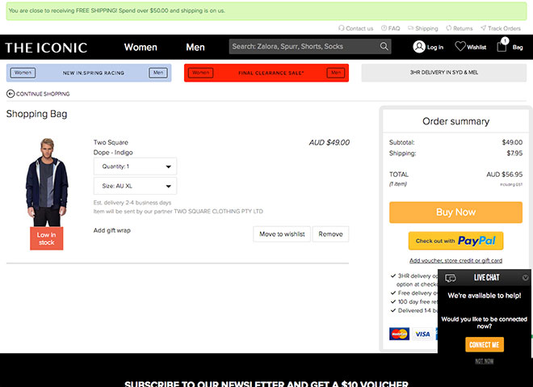Screen dimensions: 533x387
Task: Click the Track Orders link
Action: pos(501,28)
